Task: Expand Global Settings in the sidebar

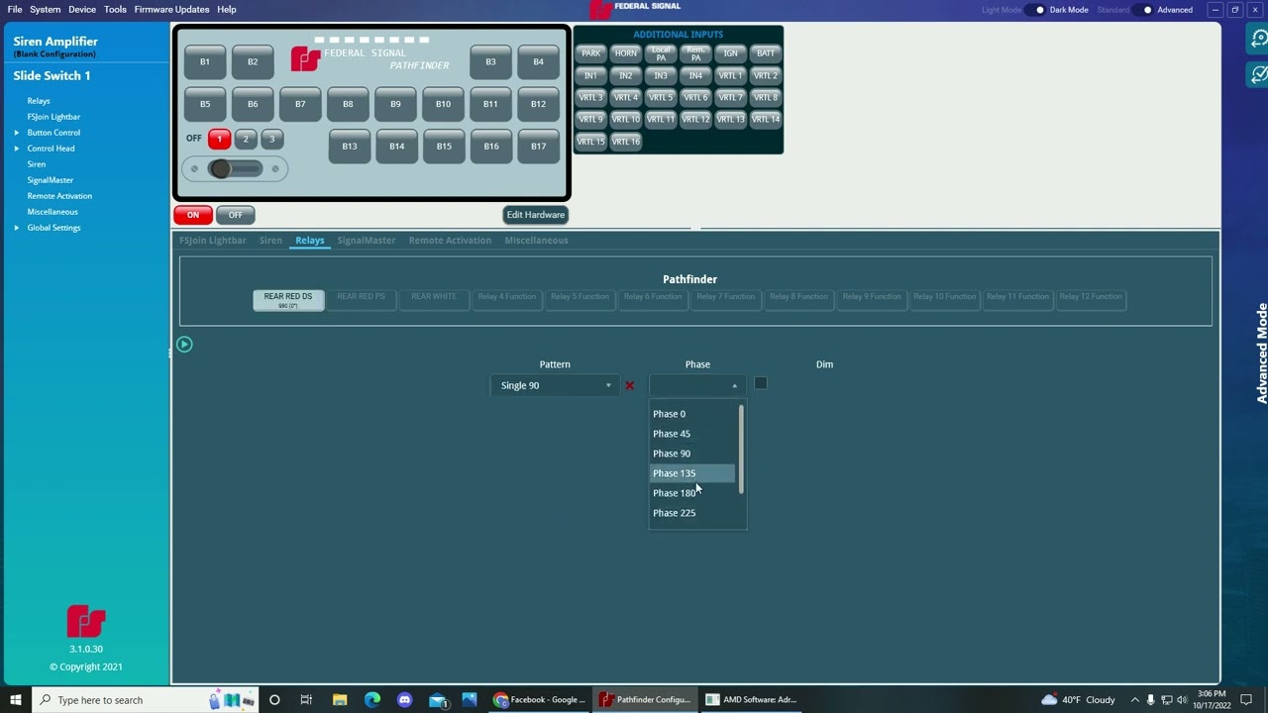Action: point(16,228)
